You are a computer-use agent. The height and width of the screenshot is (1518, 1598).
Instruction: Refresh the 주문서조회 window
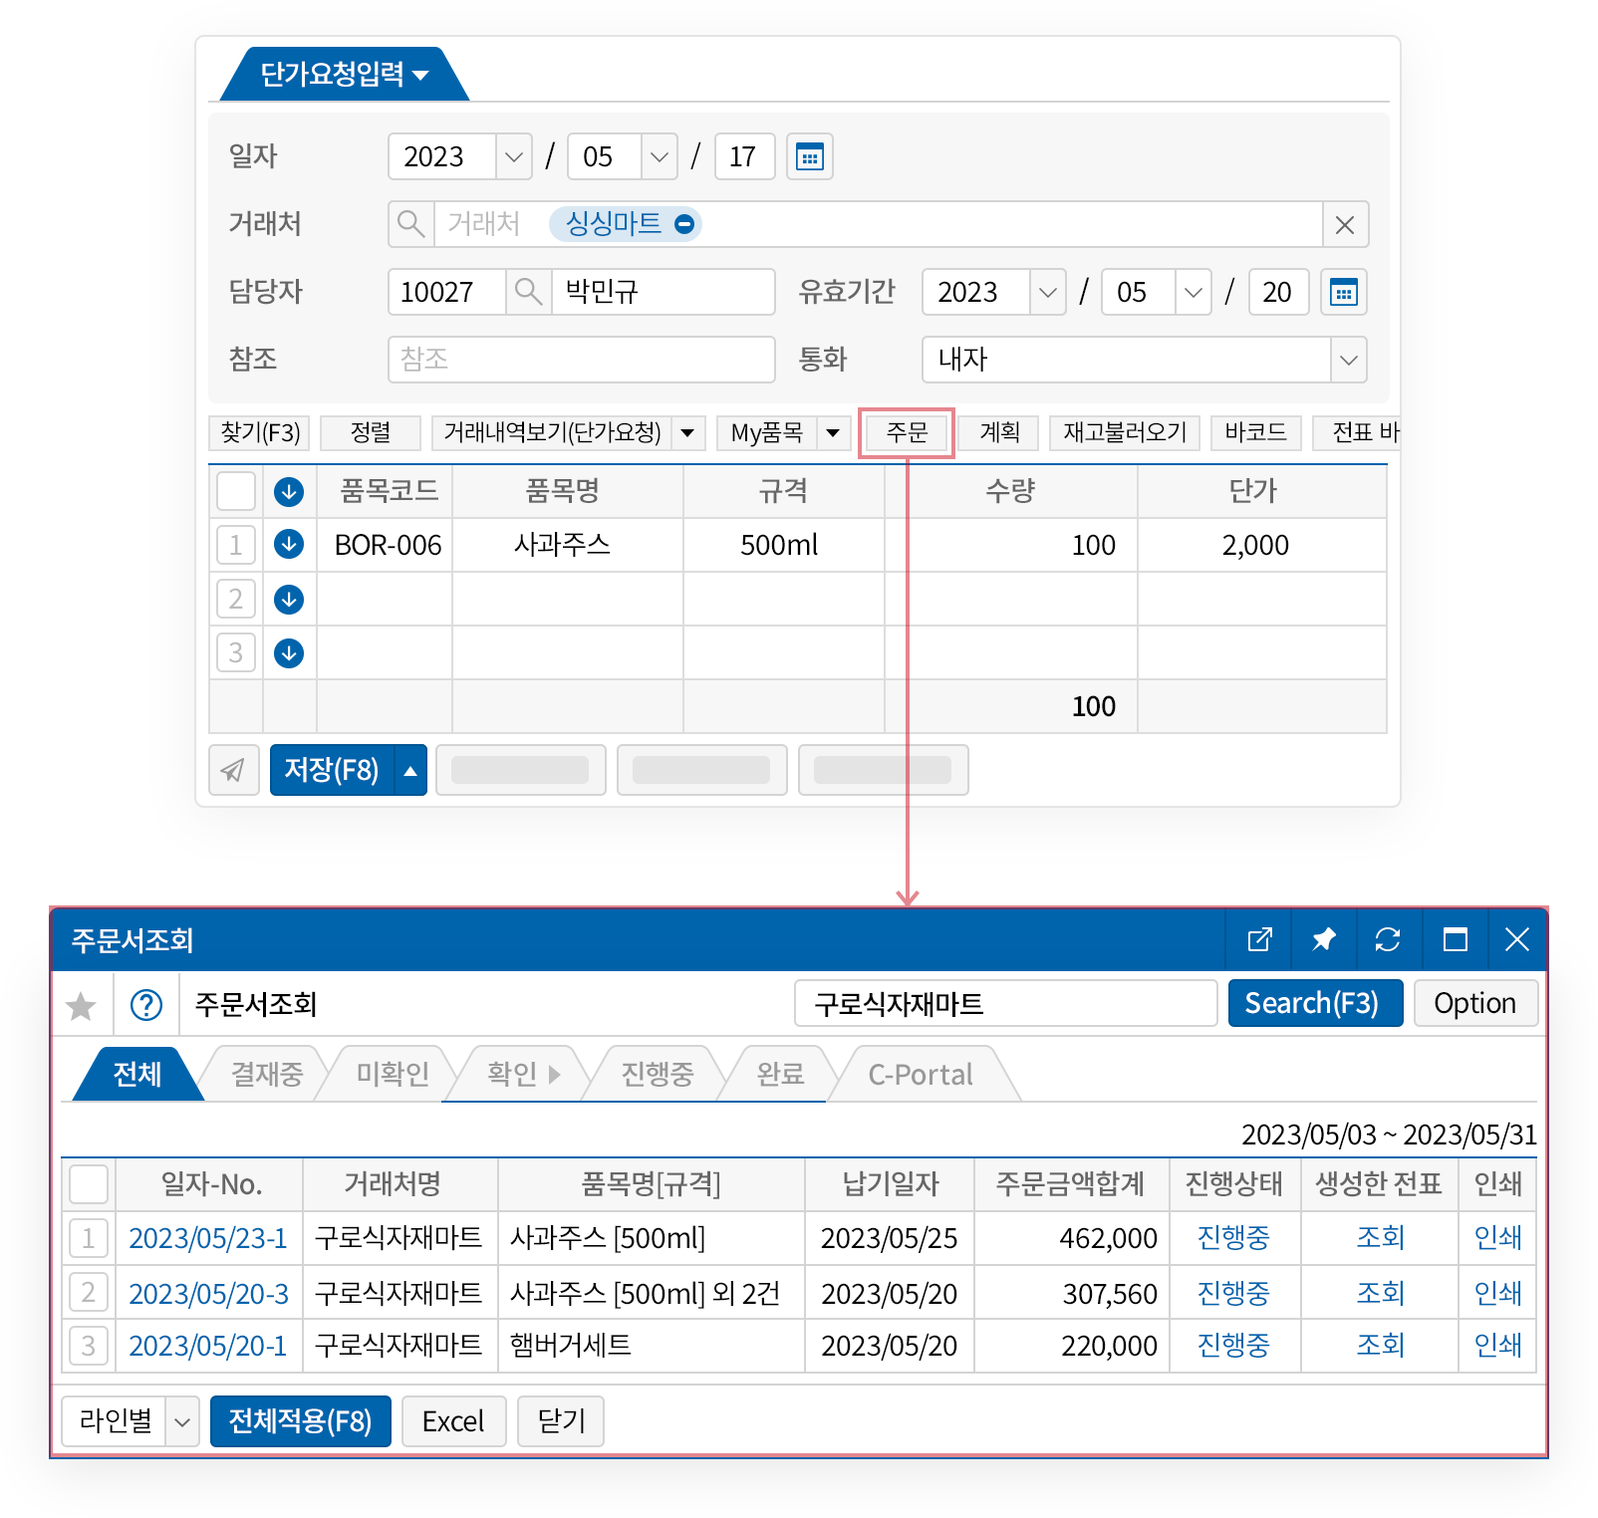pyautogui.click(x=1389, y=939)
